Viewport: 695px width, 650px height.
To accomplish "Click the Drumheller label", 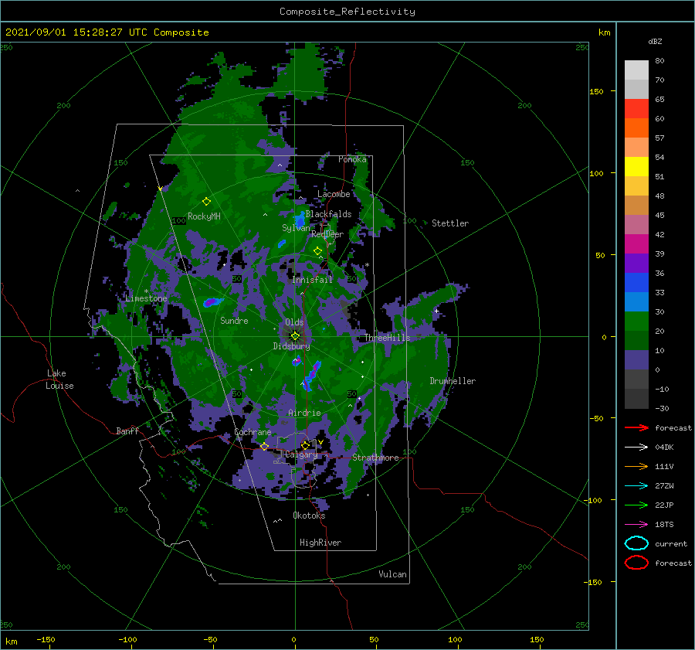I will tap(453, 381).
